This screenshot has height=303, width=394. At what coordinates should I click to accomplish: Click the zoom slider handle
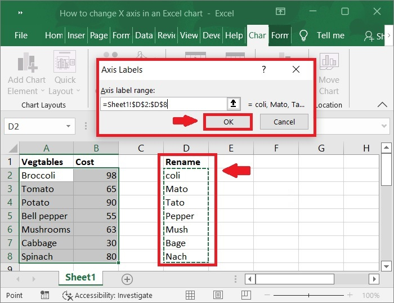point(308,295)
